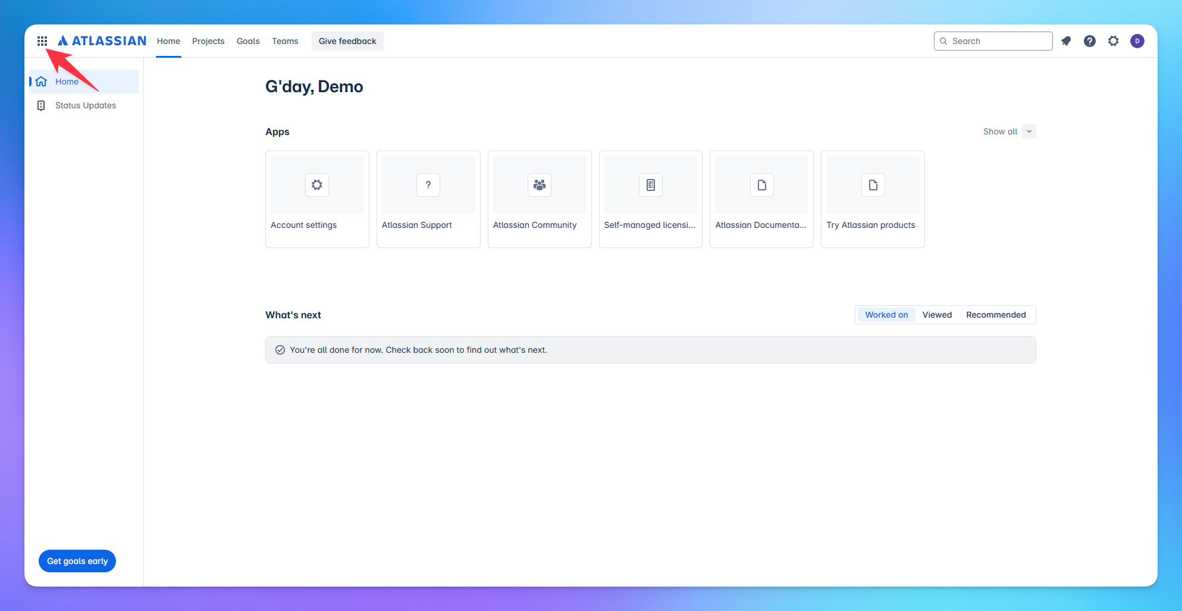Click the Home house icon in sidebar

(x=41, y=82)
